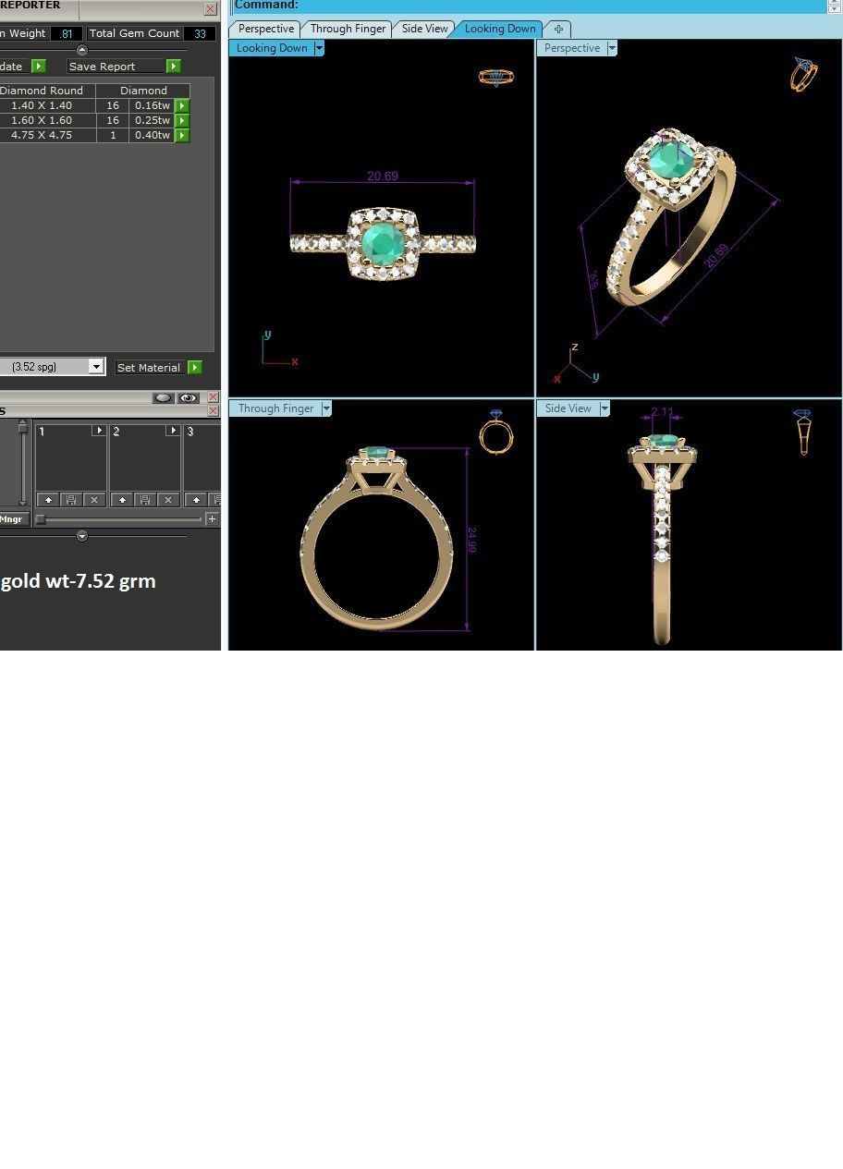This screenshot has width=843, height=1169.
Task: Switch to the Perspective tab
Action: click(265, 29)
